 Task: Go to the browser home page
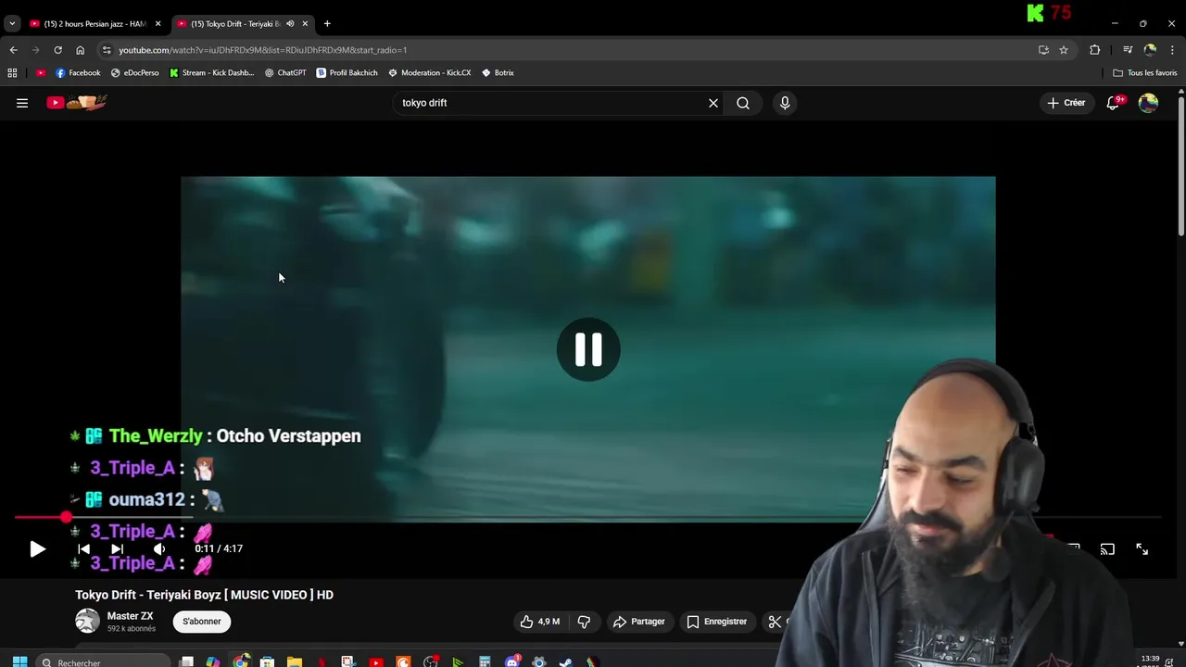80,50
